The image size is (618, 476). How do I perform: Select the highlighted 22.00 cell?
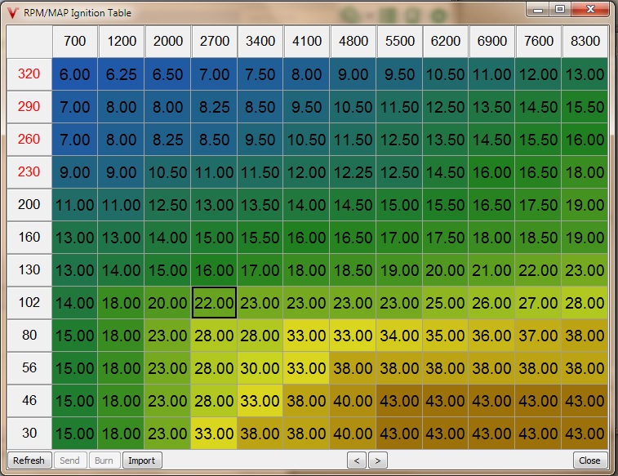[x=215, y=303]
